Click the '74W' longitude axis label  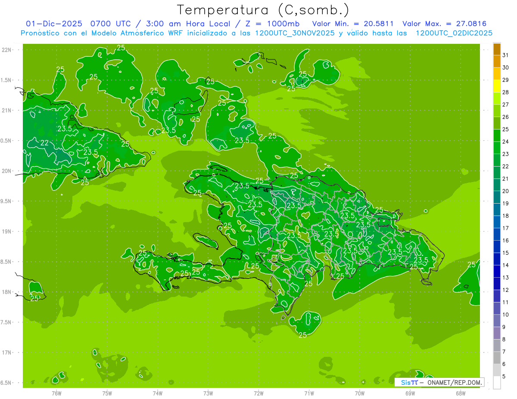[158, 393]
